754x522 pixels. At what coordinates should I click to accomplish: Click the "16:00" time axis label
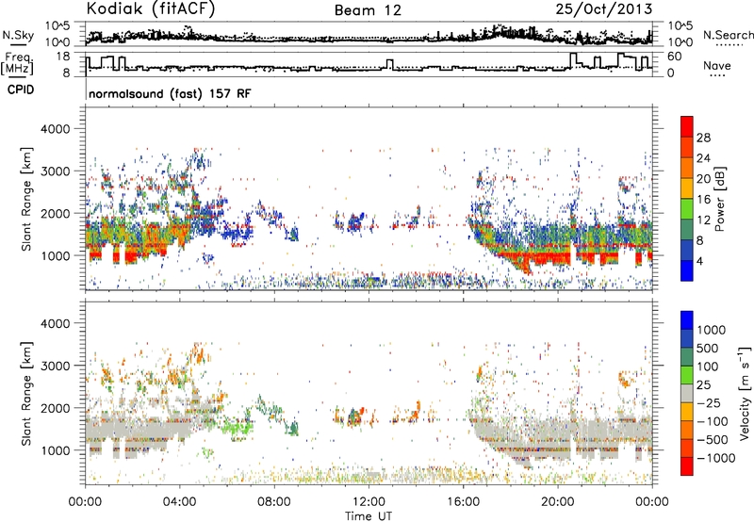click(x=463, y=502)
